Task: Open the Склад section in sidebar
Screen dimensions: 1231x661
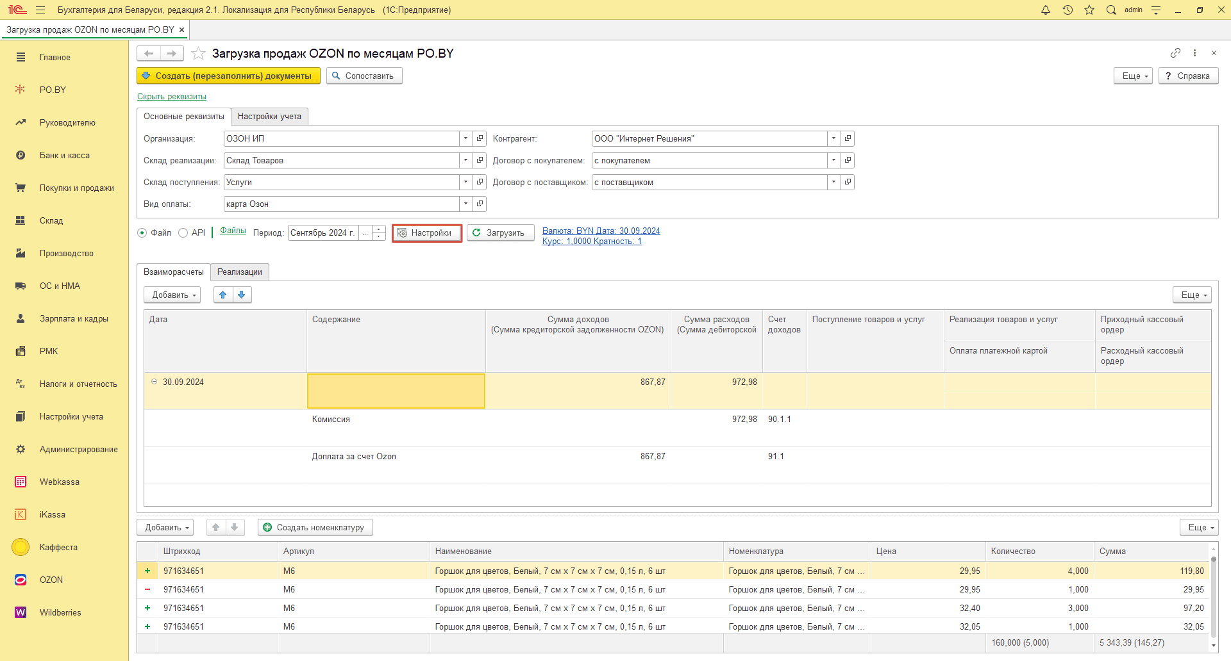Action: tap(51, 220)
